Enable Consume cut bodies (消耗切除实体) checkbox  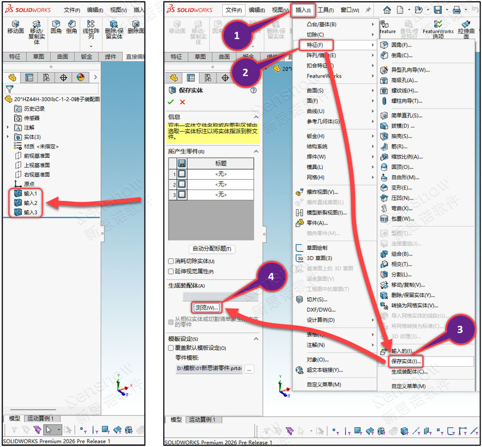tap(171, 261)
